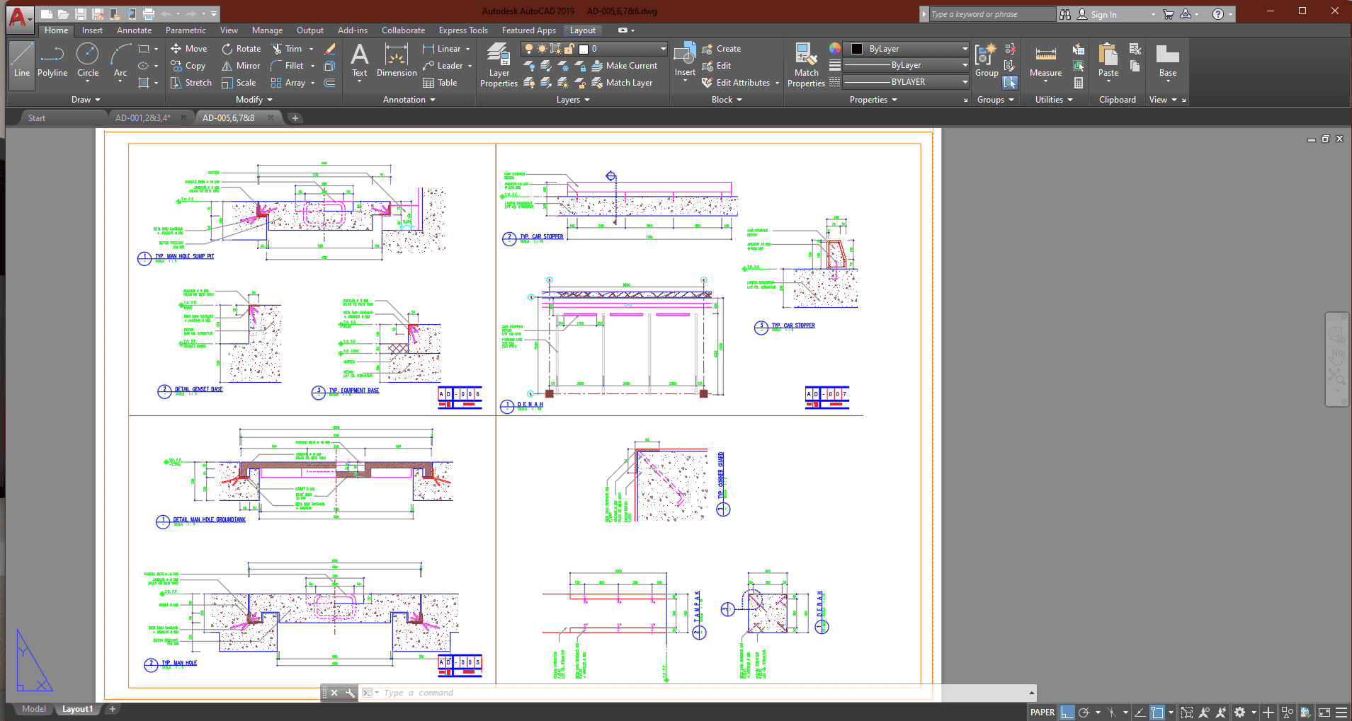Switch to the AD-001,2&3,4 drawing tab

[143, 118]
